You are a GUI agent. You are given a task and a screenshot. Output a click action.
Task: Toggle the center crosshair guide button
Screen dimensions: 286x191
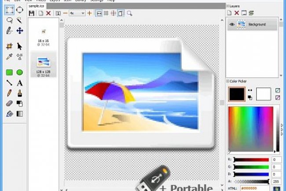point(114,14)
